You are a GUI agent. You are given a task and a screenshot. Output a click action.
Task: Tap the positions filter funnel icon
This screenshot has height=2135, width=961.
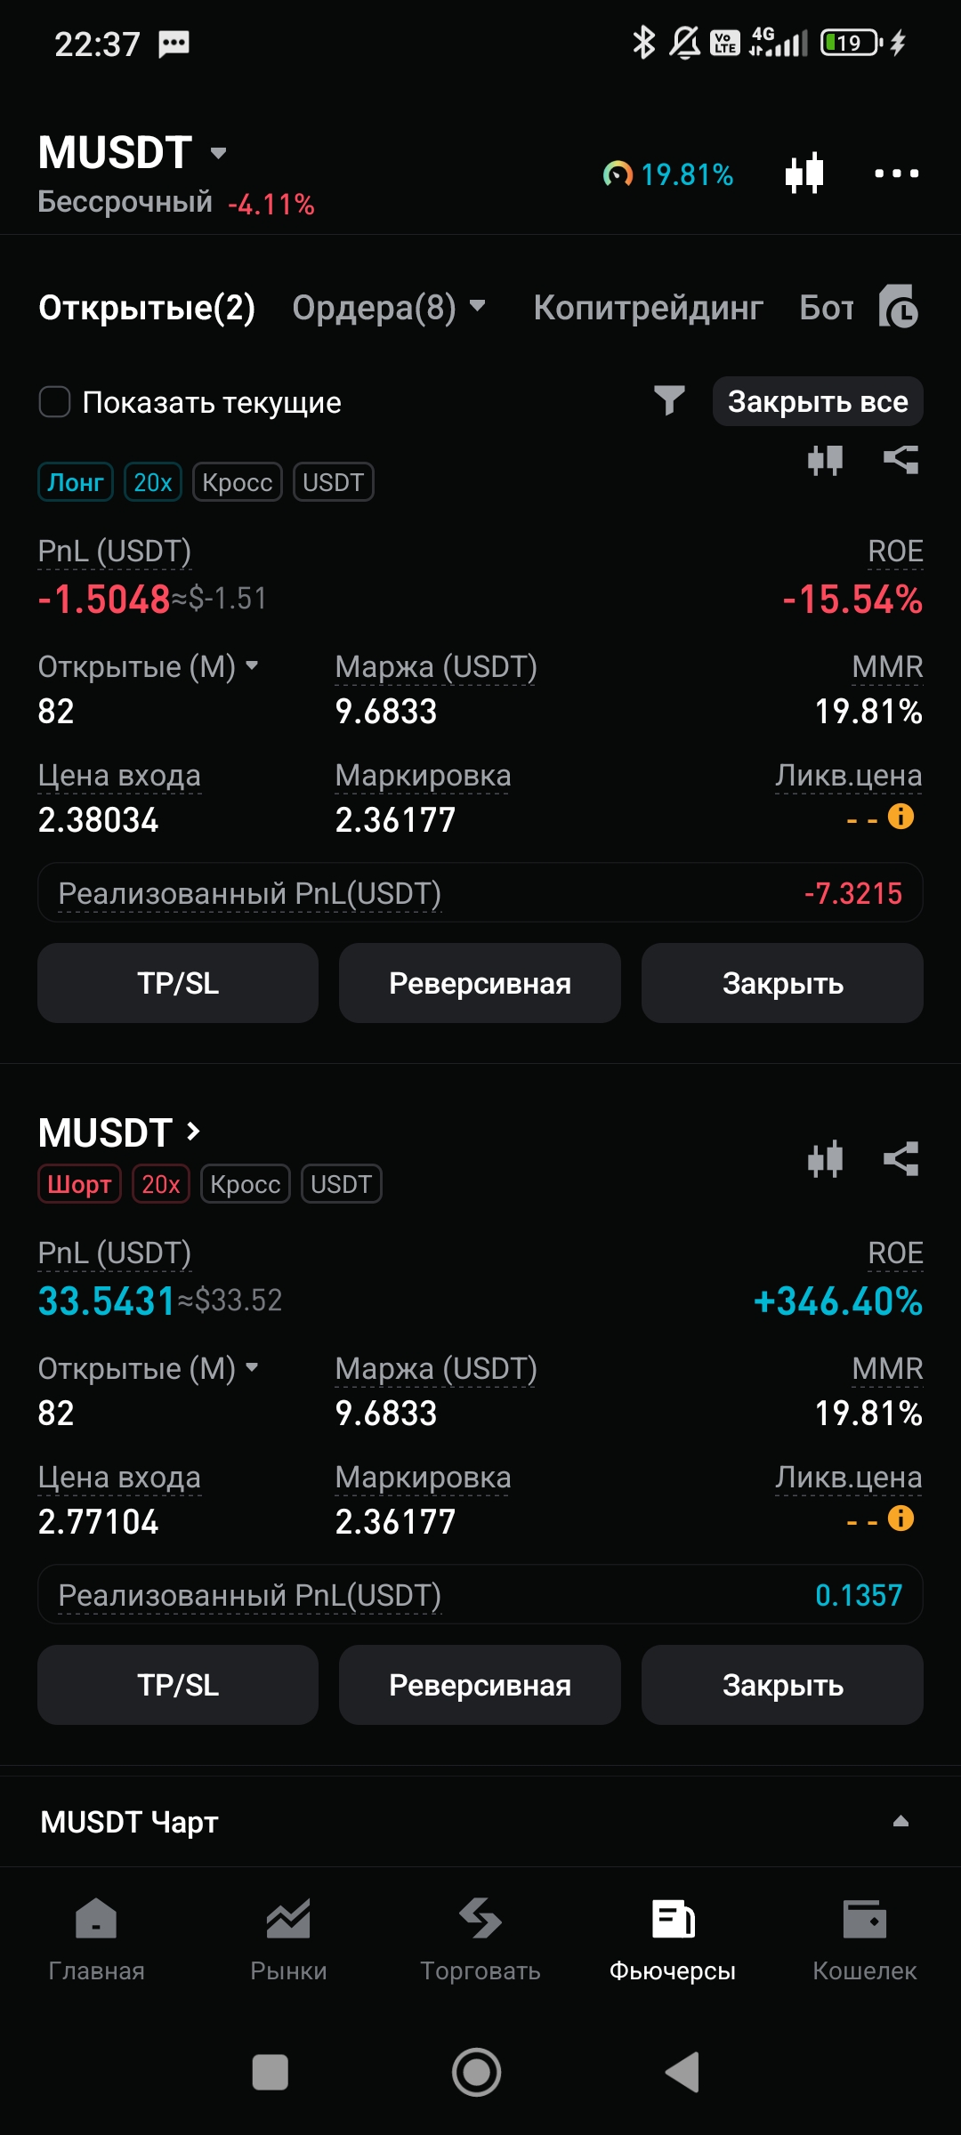tap(669, 401)
